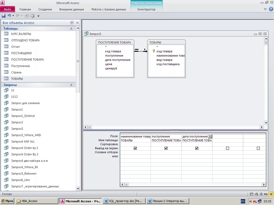Click the redo arrow icon
Image resolution: width=274 pixels, height=205 pixels.
18,16
